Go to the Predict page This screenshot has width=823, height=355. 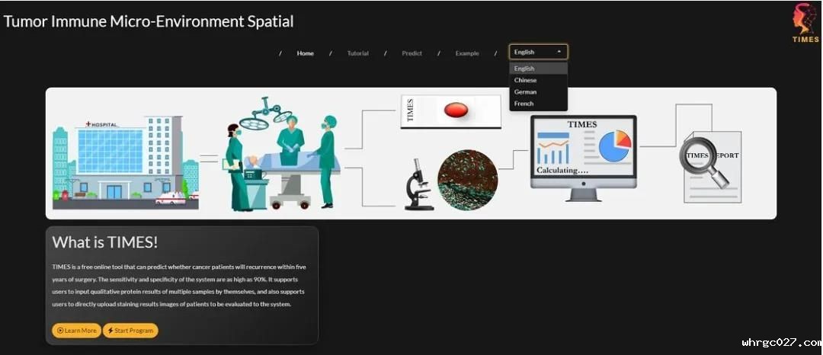[x=412, y=53]
